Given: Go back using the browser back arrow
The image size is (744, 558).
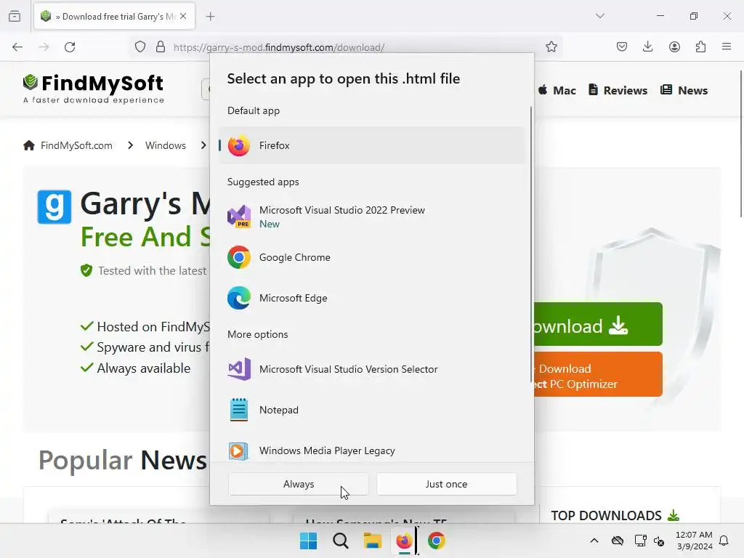Looking at the screenshot, I should (17, 47).
